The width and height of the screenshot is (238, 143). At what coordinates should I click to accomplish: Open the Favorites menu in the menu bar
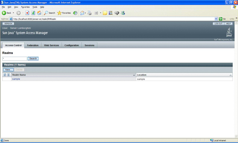[x=25, y=7]
